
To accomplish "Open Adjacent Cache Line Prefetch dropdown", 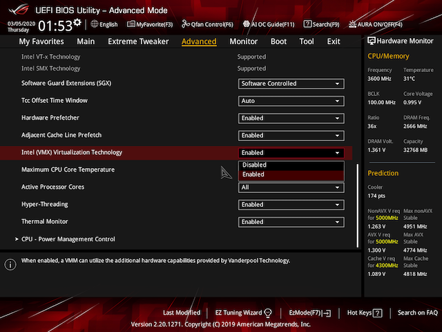I will click(x=291, y=136).
